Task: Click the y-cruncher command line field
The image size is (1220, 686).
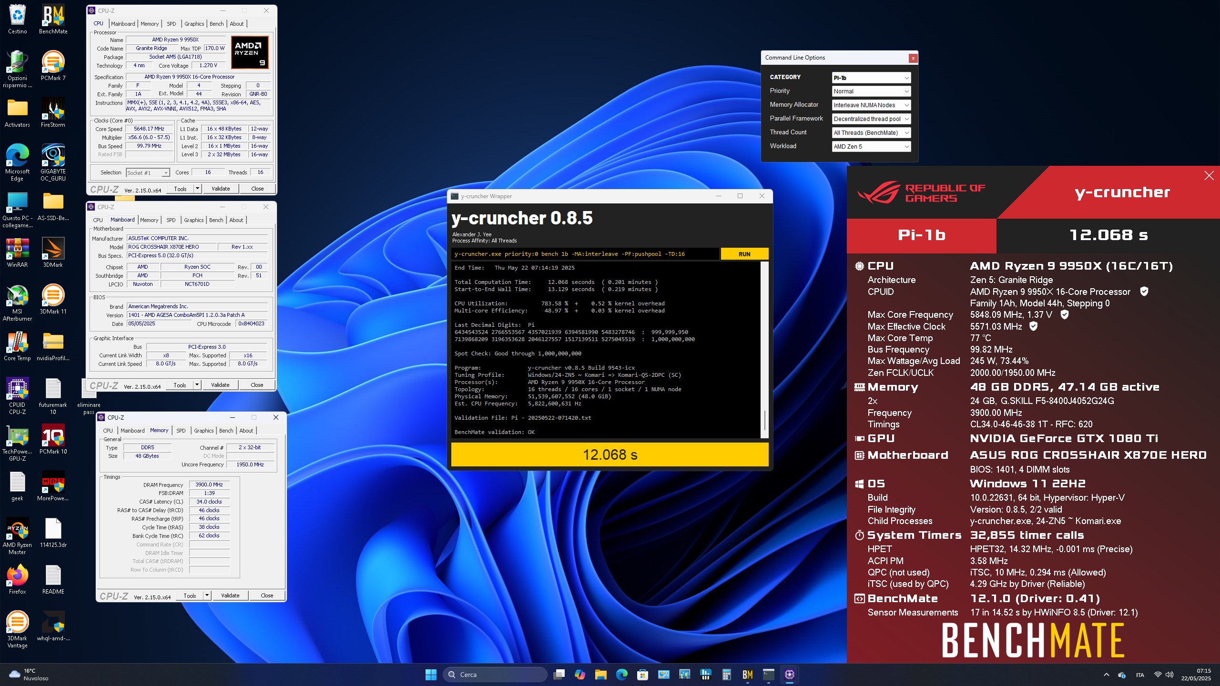Action: click(585, 254)
